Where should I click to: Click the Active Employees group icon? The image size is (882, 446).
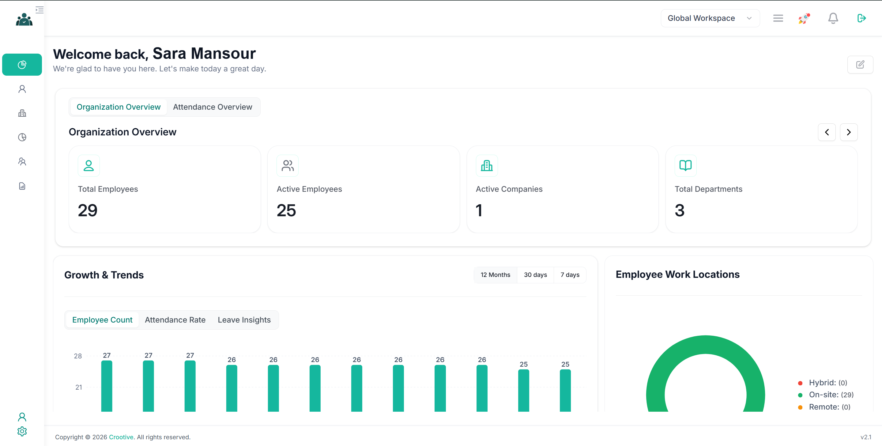[288, 166]
